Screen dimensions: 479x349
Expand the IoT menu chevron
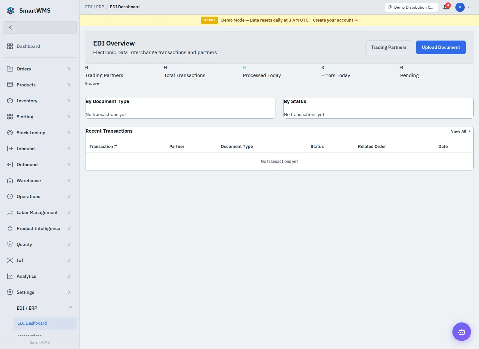coord(69,260)
